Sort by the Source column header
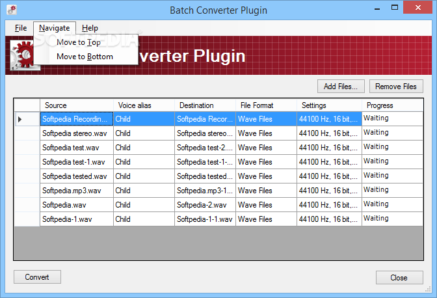The image size is (437, 298). 77,105
